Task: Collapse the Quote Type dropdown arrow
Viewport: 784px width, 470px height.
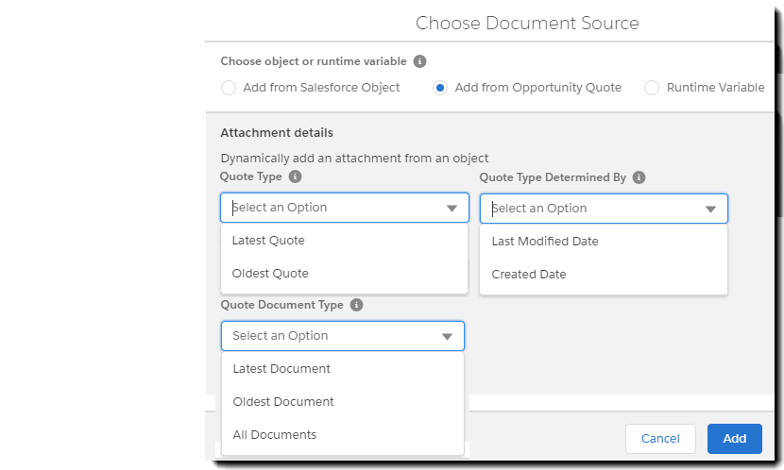Action: pyautogui.click(x=451, y=208)
